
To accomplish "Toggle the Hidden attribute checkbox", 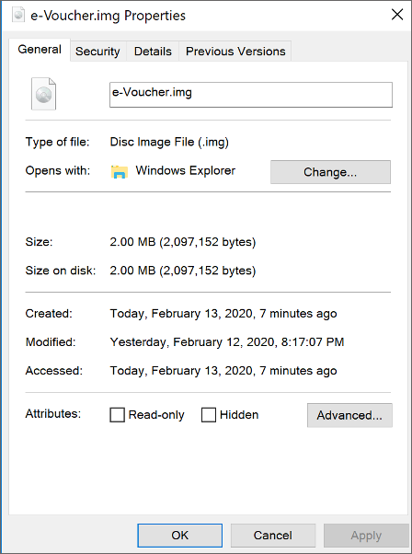I will [209, 415].
